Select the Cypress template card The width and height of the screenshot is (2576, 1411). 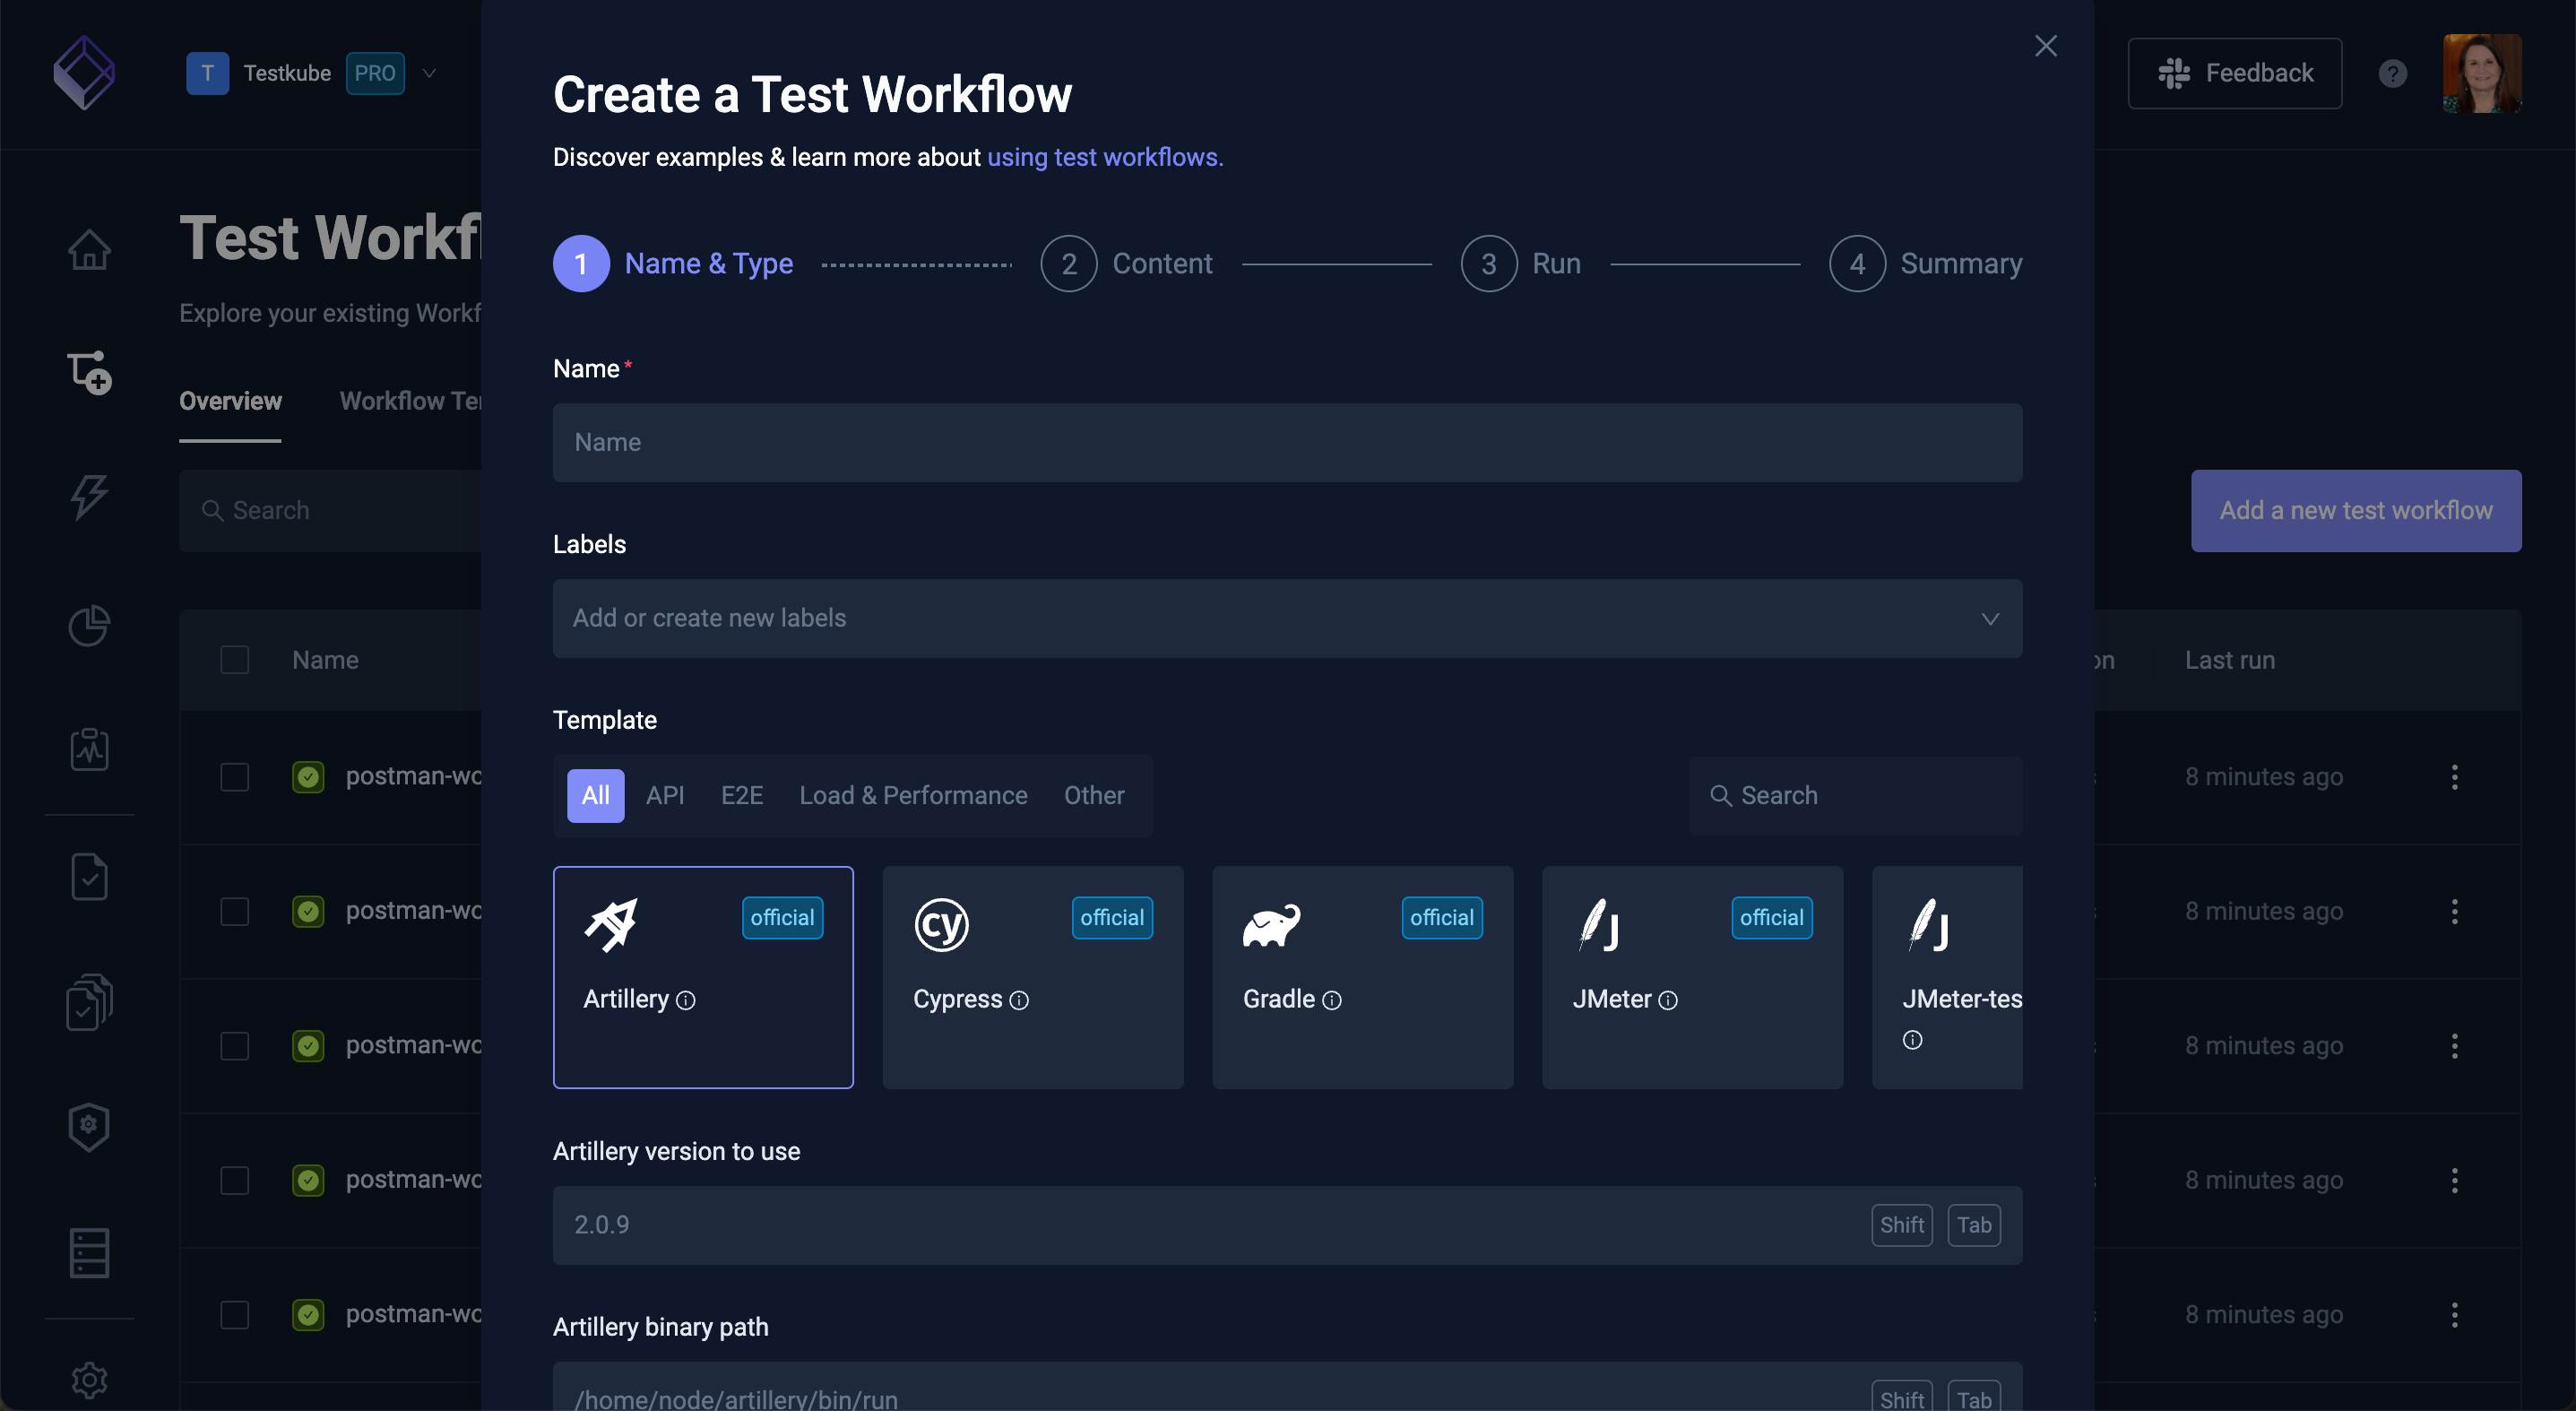pos(1033,977)
